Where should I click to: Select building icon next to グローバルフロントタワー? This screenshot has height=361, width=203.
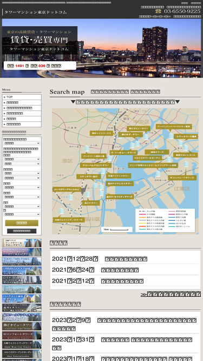coord(109,158)
